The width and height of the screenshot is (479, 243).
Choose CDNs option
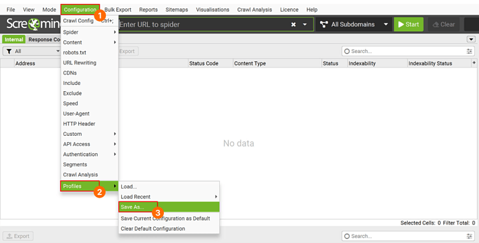point(89,73)
